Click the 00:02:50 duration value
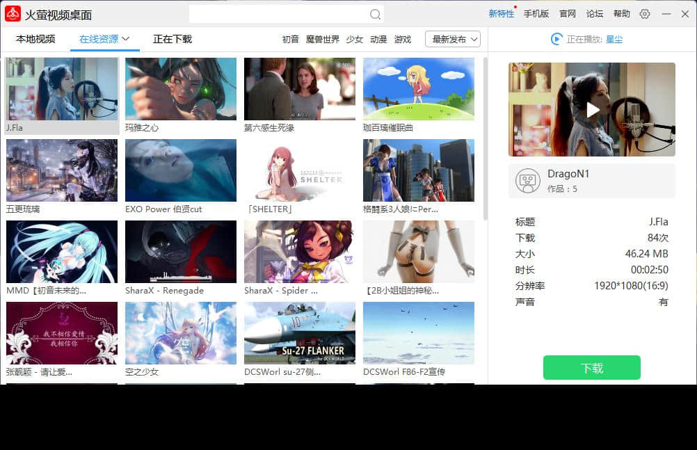The image size is (697, 450). click(x=650, y=269)
